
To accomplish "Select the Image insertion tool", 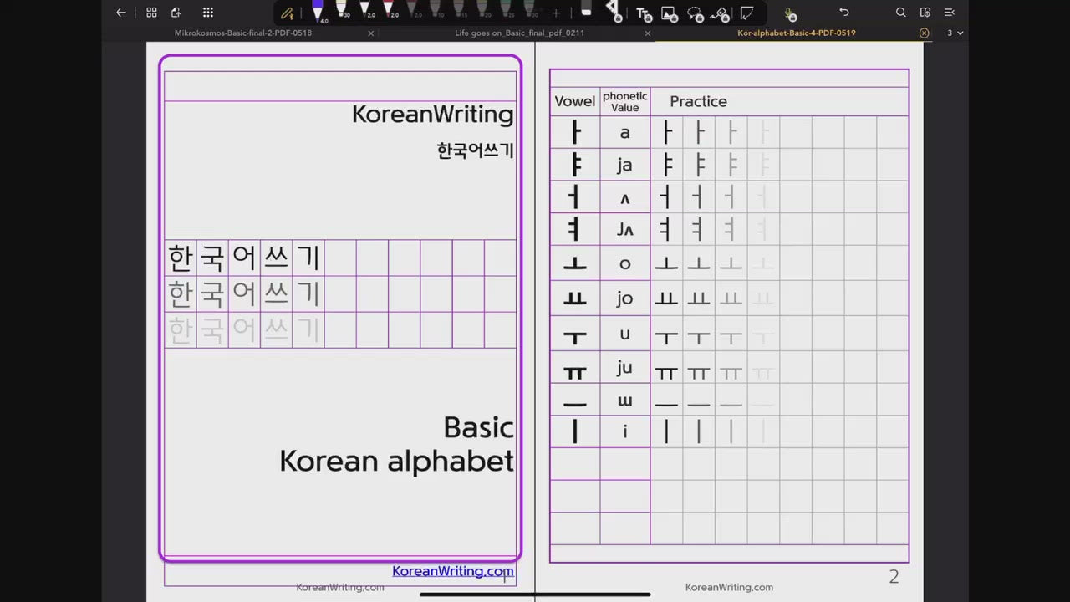I will click(669, 13).
